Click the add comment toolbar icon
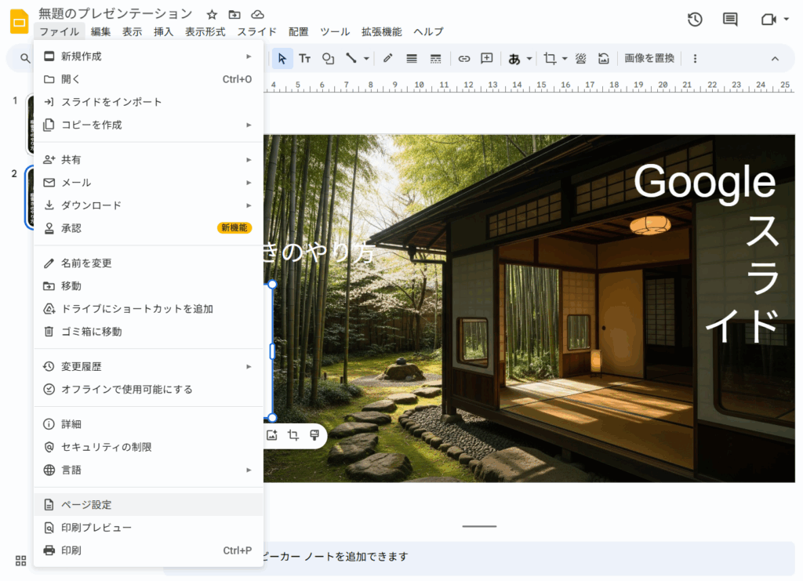The image size is (803, 581). pos(487,59)
